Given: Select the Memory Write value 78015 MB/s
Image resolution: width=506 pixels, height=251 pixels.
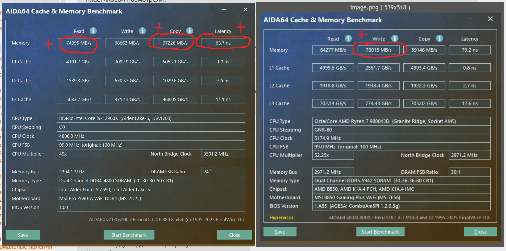Looking at the screenshot, I should 379,50.
